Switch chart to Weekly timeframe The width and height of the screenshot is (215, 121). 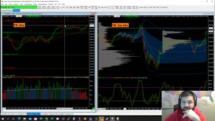click(145, 7)
